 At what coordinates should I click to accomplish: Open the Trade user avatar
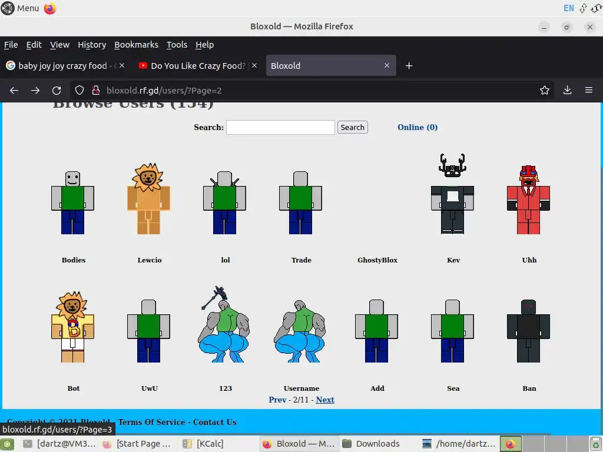(x=300, y=202)
